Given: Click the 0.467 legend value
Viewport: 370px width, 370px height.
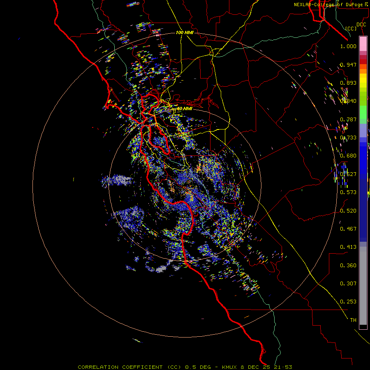Looking at the screenshot, I should click(348, 229).
